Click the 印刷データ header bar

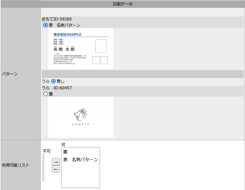[x=122, y=4]
